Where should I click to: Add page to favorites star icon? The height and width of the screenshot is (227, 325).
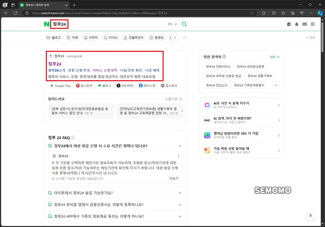[x=252, y=13]
